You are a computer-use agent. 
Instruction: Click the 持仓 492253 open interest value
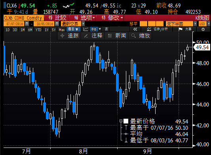[x=193, y=12]
